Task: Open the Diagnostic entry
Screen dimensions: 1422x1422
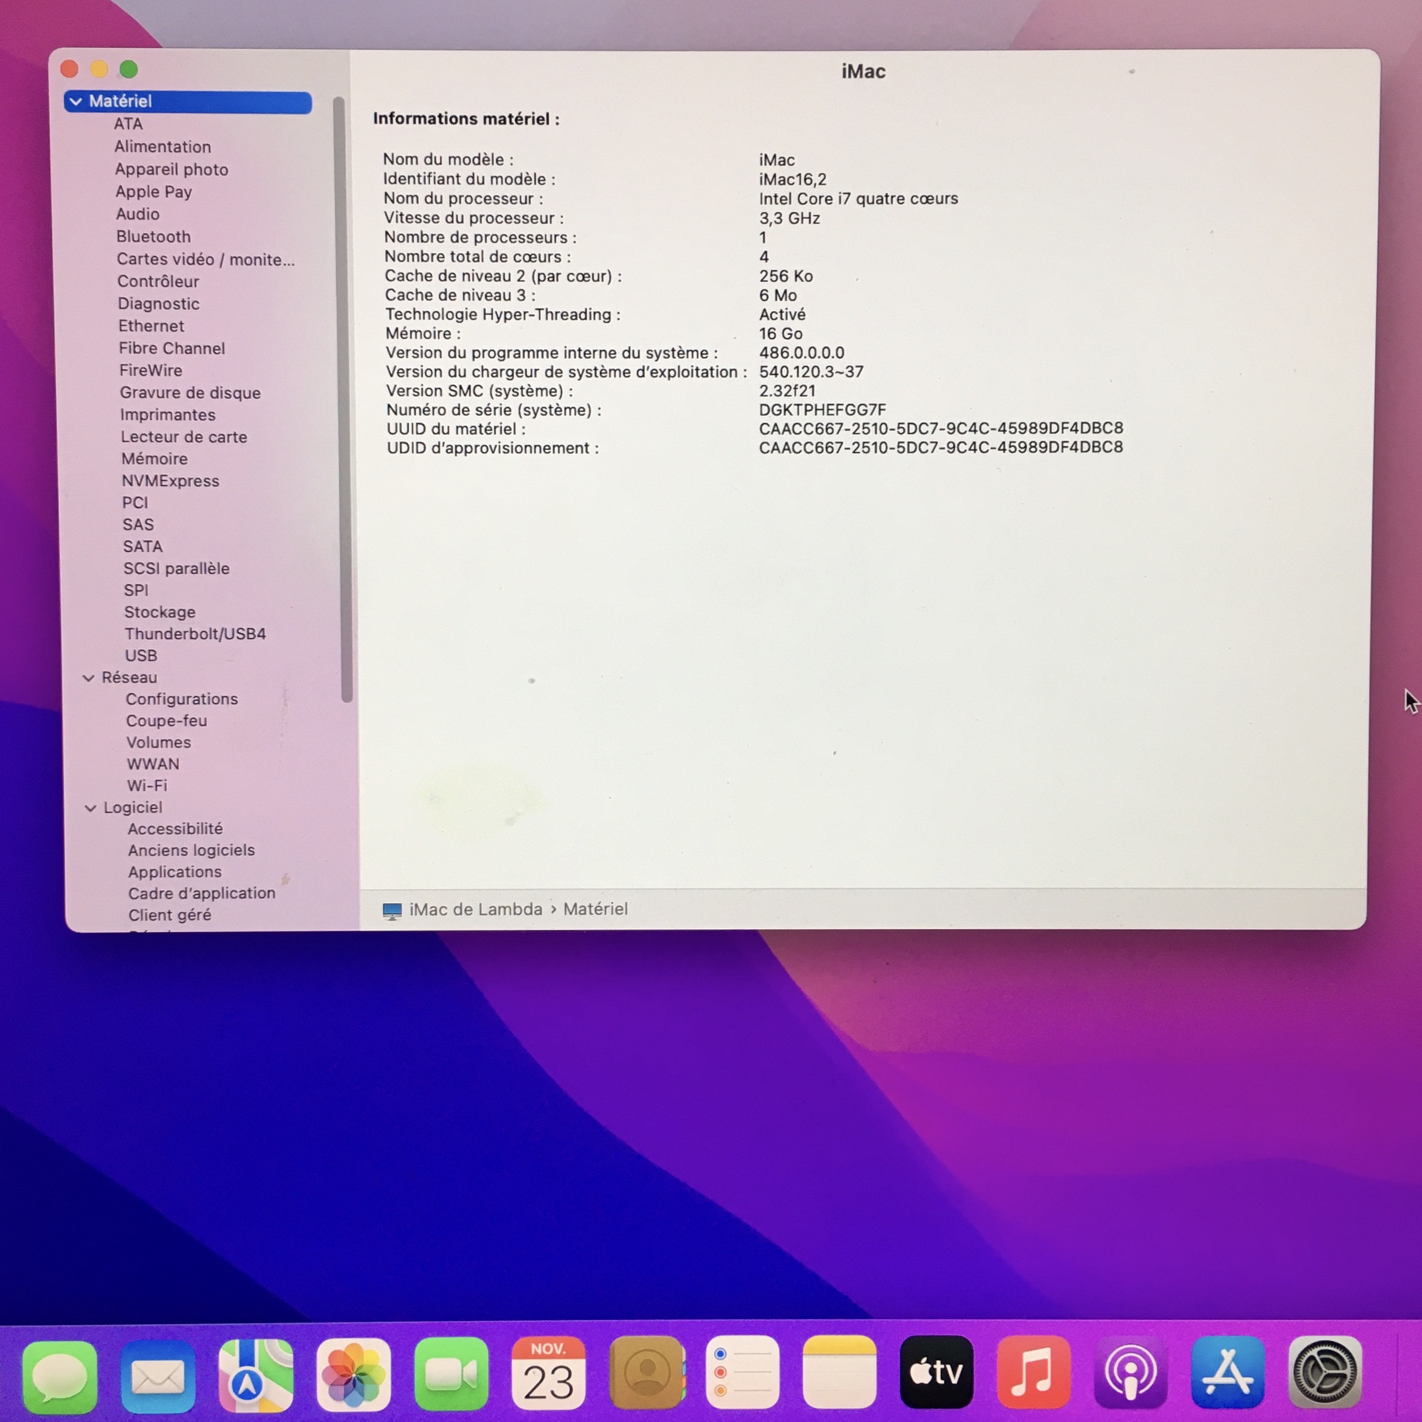Action: 159,304
